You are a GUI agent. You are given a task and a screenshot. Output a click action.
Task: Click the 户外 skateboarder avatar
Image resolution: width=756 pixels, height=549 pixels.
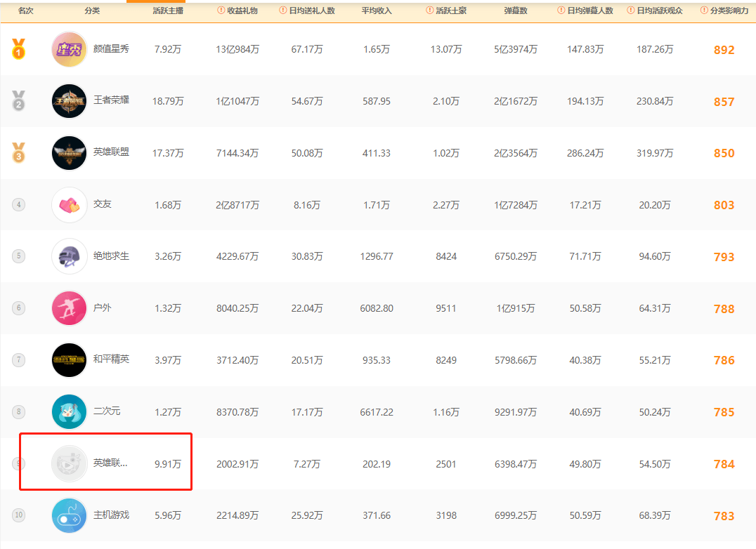coord(69,308)
